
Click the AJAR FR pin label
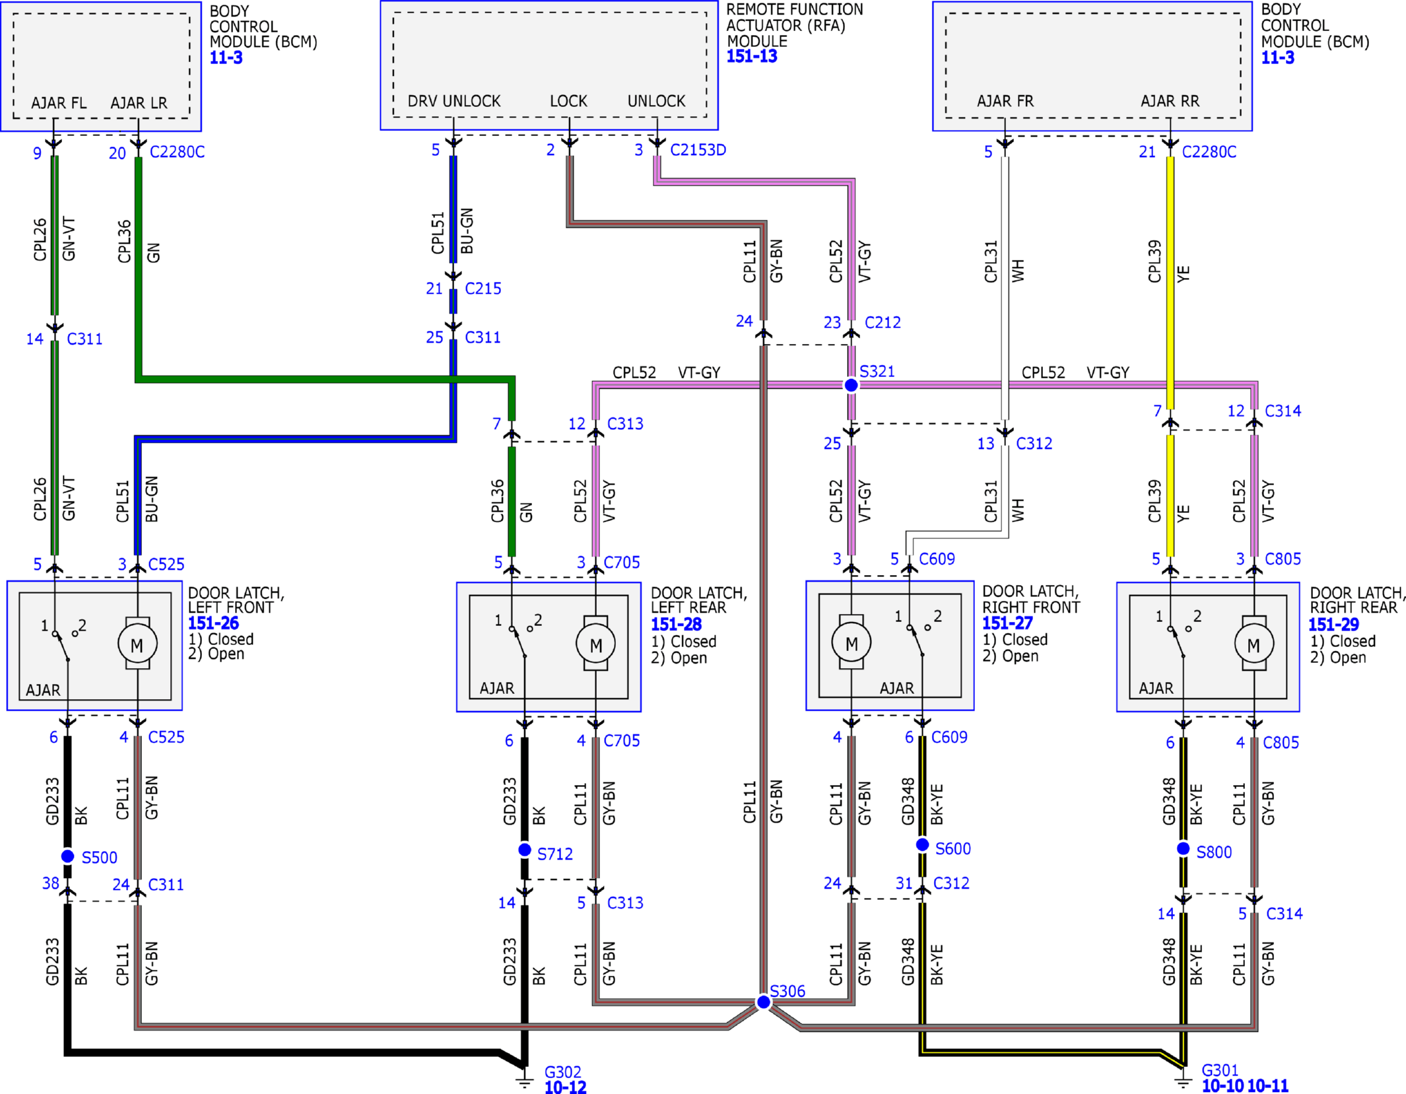1005,101
